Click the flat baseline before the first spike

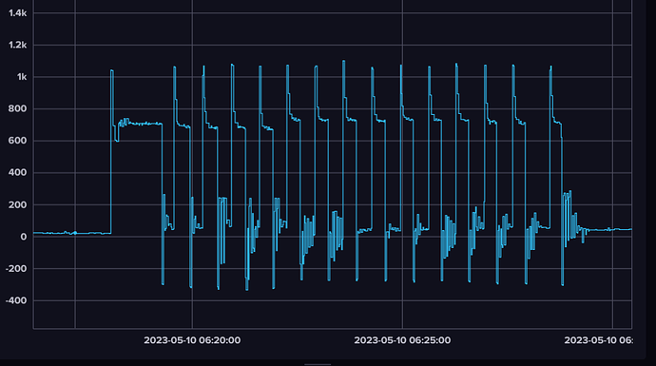click(x=72, y=233)
